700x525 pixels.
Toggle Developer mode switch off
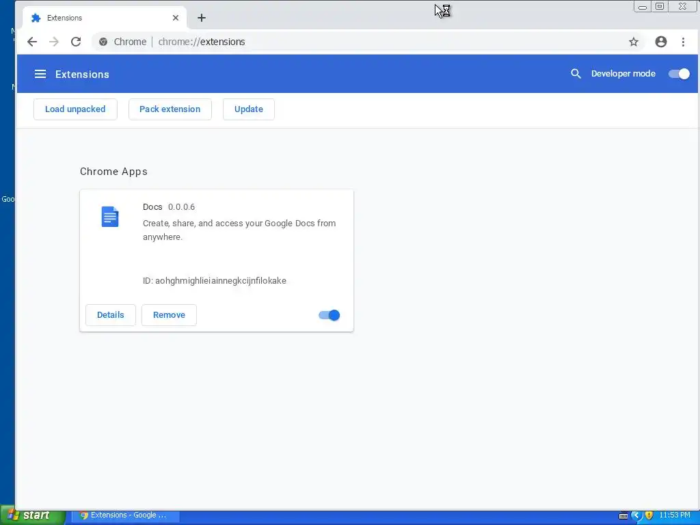(679, 74)
